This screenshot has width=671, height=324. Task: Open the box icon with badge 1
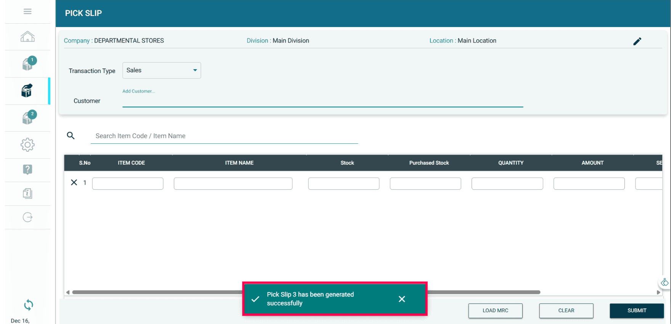point(28,64)
